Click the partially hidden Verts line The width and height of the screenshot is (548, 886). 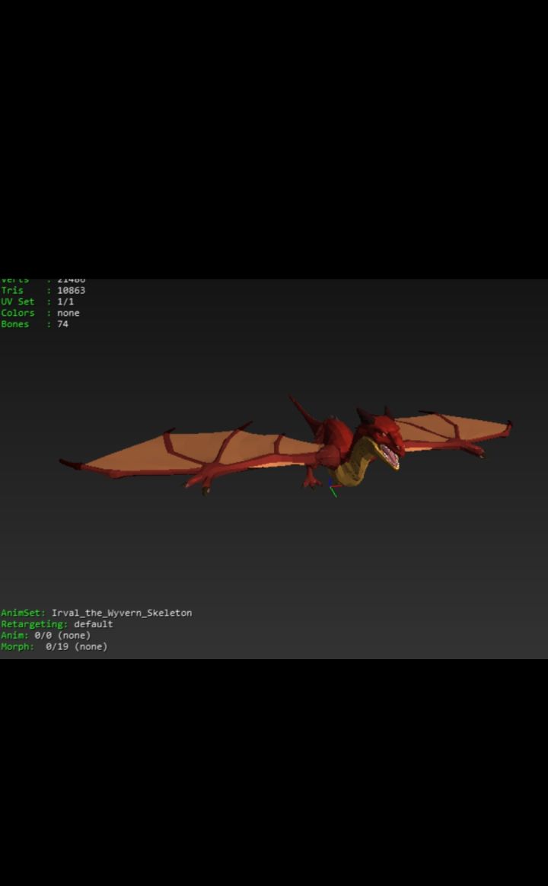43,280
